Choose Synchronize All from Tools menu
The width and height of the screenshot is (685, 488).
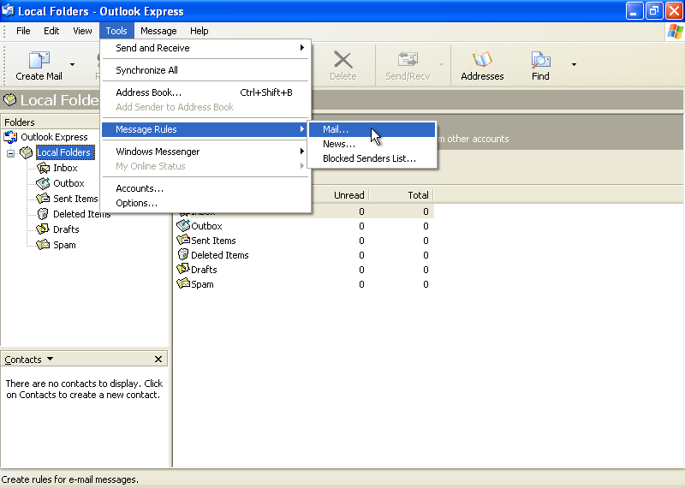205,70
